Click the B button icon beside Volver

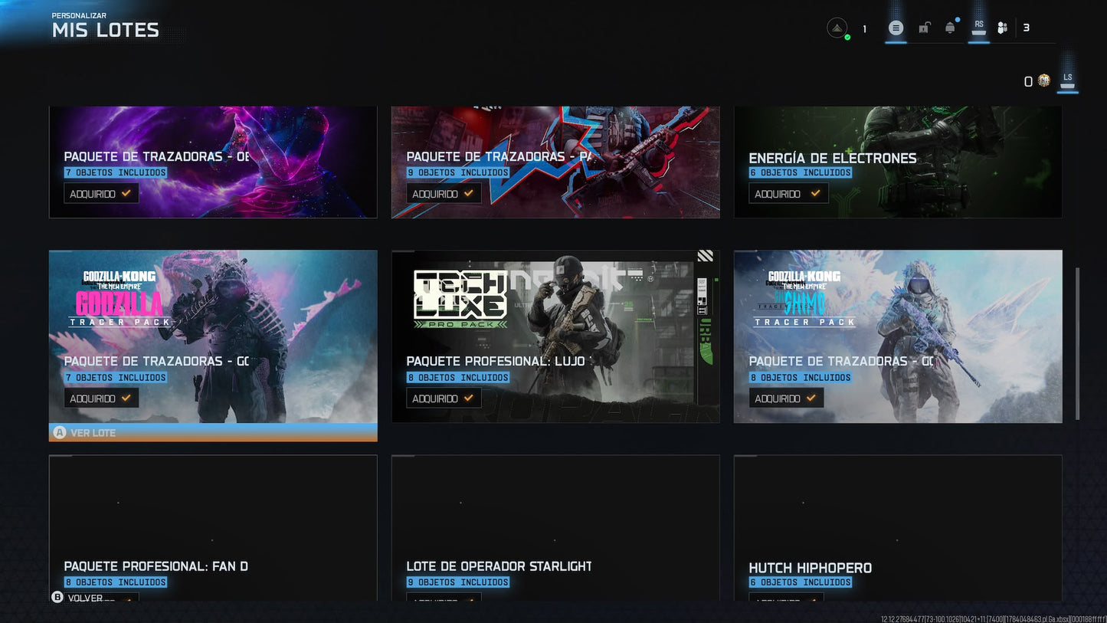tap(57, 597)
